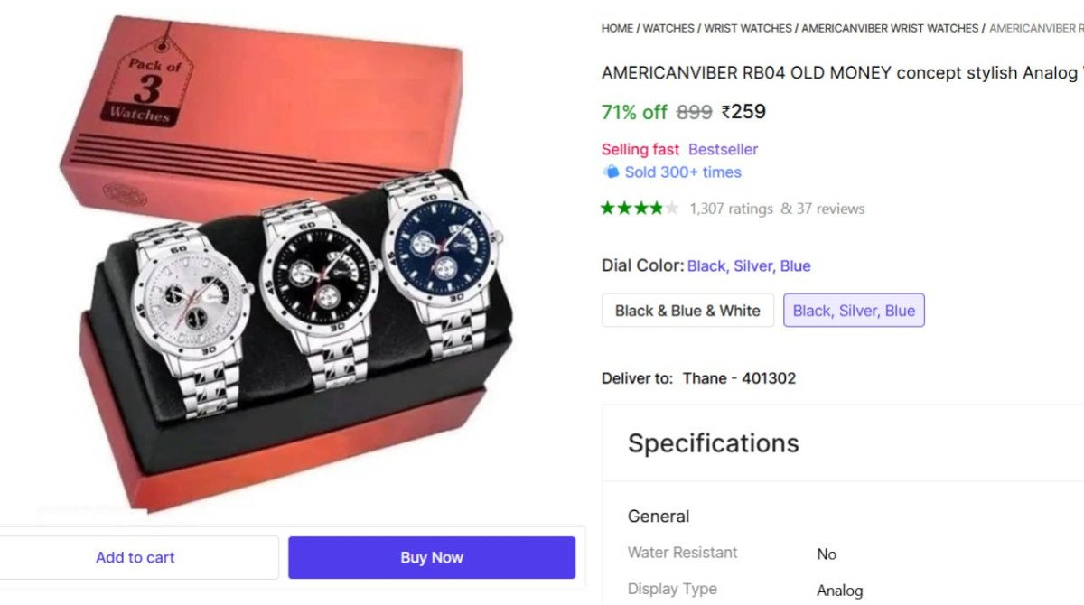Expand the General specifications group
This screenshot has height=605, width=1084.
[659, 516]
